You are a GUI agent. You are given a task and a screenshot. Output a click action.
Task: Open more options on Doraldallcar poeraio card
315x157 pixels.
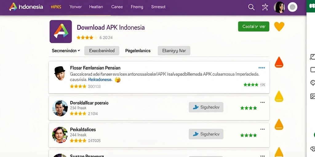pos(262,102)
